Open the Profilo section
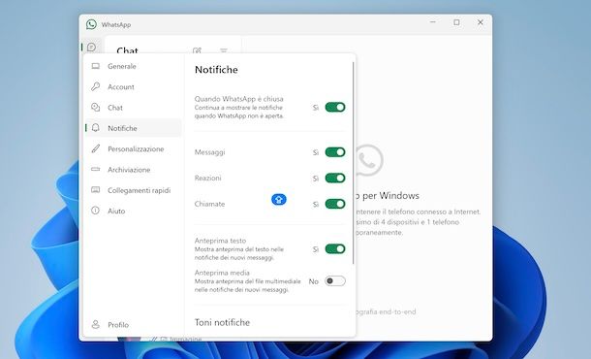Image resolution: width=591 pixels, height=359 pixels. click(134, 325)
